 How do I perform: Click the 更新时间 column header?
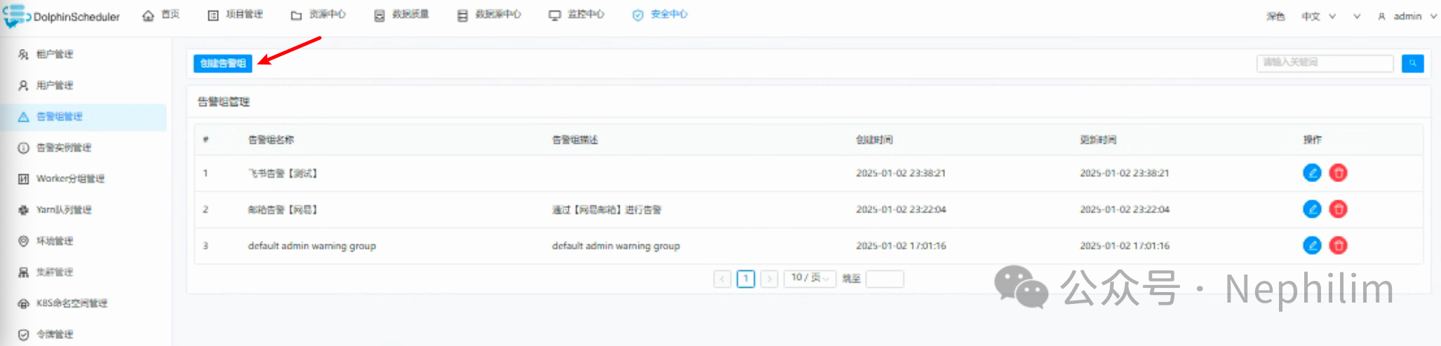(1098, 140)
